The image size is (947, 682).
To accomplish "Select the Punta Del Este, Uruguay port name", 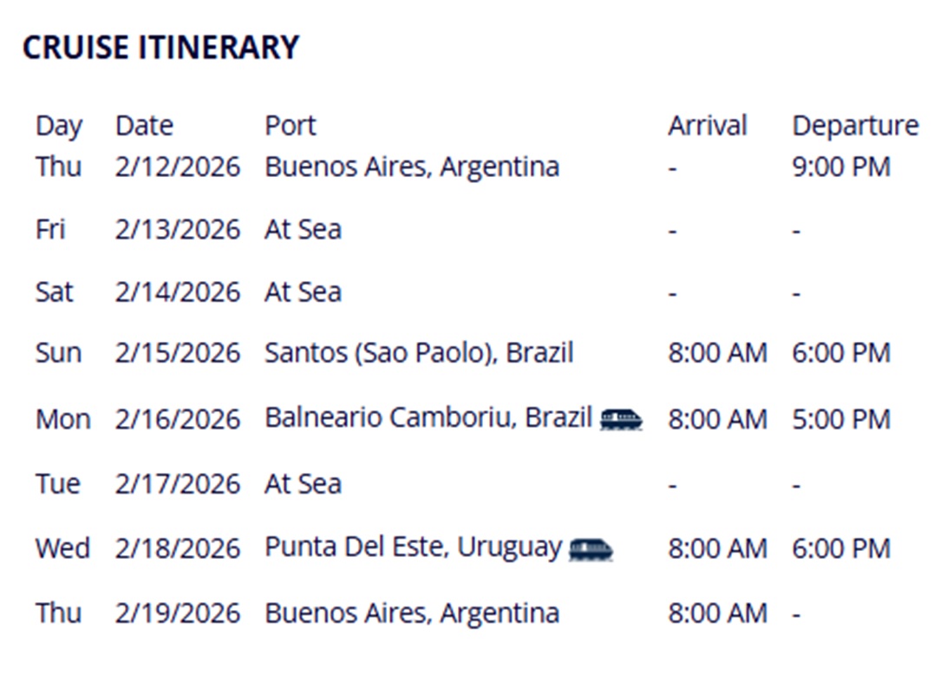I will click(x=413, y=548).
